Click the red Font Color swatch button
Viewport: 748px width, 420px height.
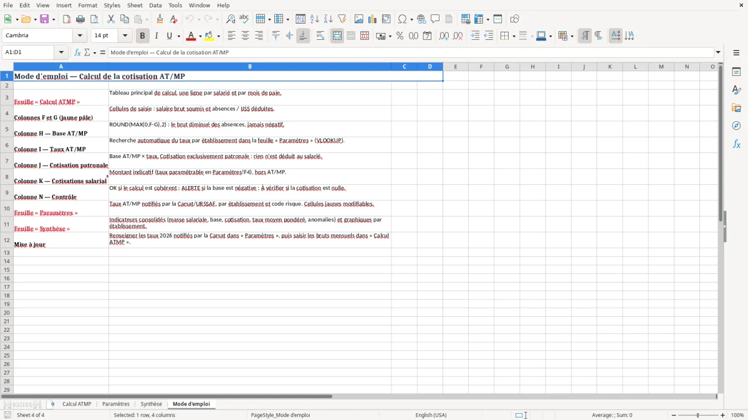click(x=191, y=36)
